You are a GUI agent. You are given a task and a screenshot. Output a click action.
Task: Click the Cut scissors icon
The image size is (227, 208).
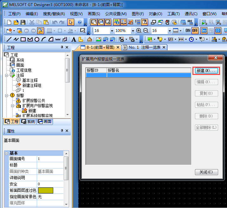pos(32,22)
